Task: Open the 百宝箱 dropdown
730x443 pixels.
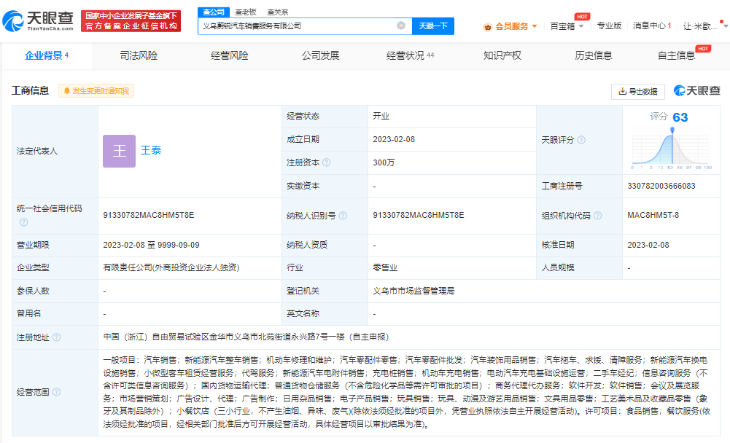Action: click(581, 26)
